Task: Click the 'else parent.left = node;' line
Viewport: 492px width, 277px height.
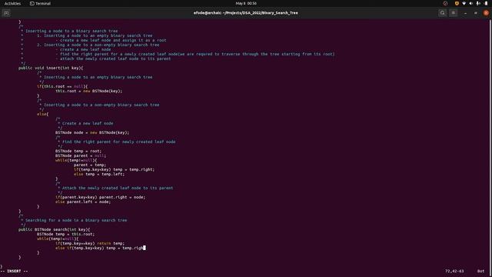Action: 83,202
